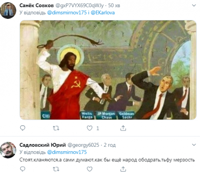Open the @EKarlova mention link

tap(103, 13)
